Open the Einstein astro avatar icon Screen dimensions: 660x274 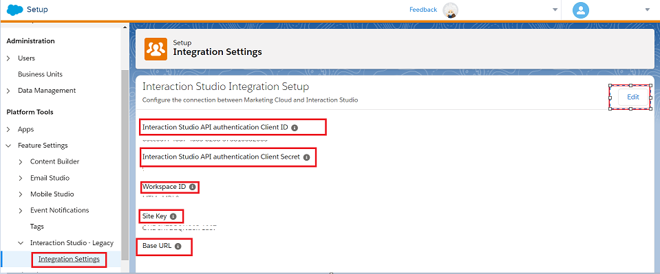pyautogui.click(x=450, y=10)
